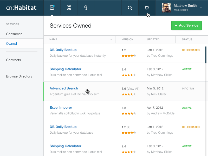Open the services icon in top navigation
208x156 pixels.
(x=52, y=8)
